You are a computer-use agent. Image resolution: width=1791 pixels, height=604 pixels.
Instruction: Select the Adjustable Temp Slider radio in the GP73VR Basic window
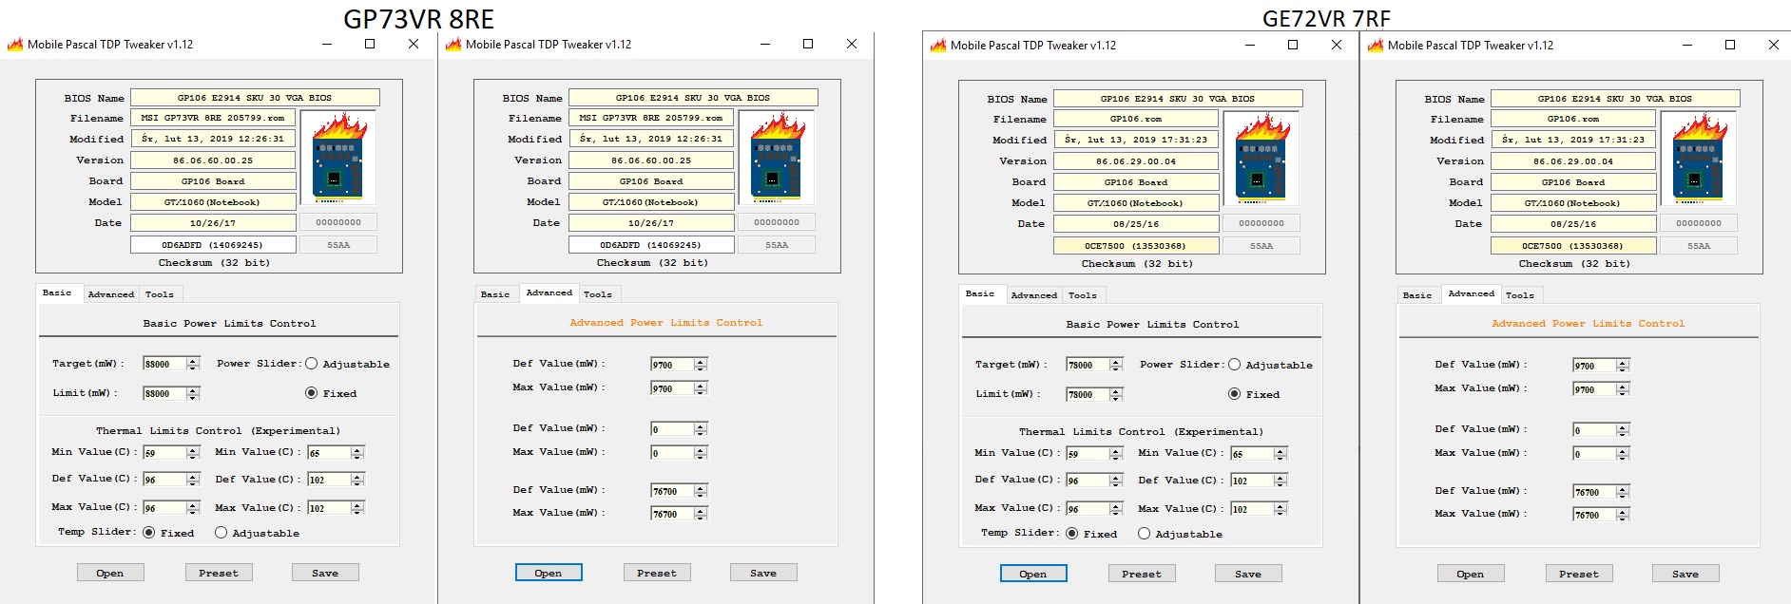tap(221, 533)
